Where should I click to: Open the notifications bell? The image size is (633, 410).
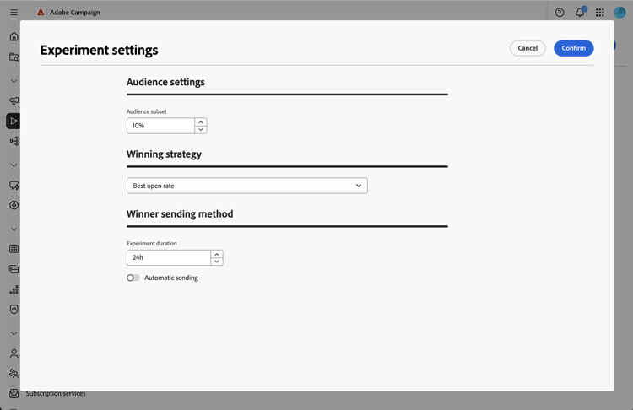(580, 13)
